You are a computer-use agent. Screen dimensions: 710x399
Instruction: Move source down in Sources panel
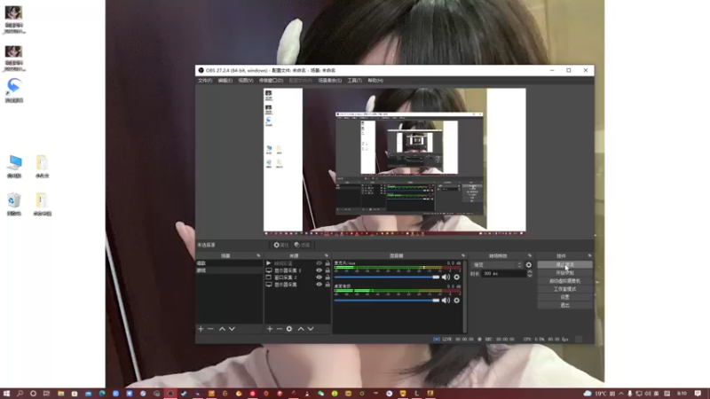coord(311,329)
